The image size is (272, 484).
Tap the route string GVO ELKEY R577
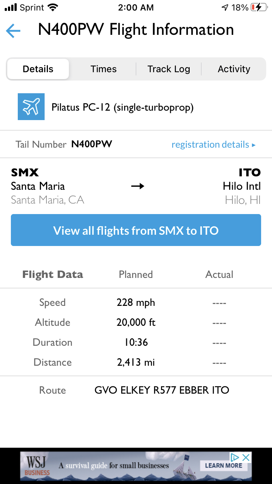click(x=162, y=390)
